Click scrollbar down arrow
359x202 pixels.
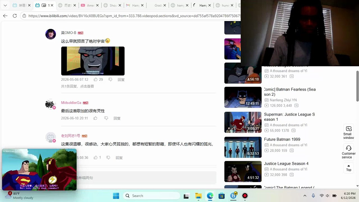[x=357, y=186]
